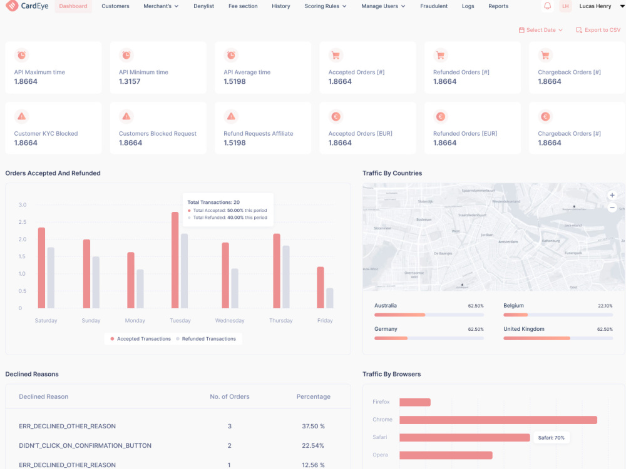Click the Safari: 70% tooltip
The height and width of the screenshot is (469, 626).
point(551,438)
